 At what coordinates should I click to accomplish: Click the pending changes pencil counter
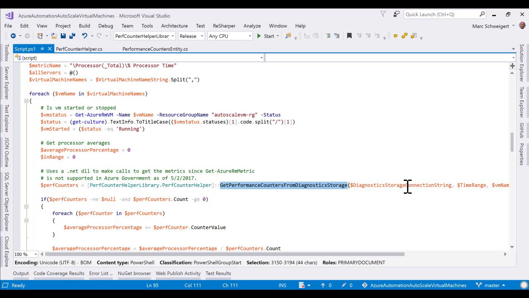[348, 285]
